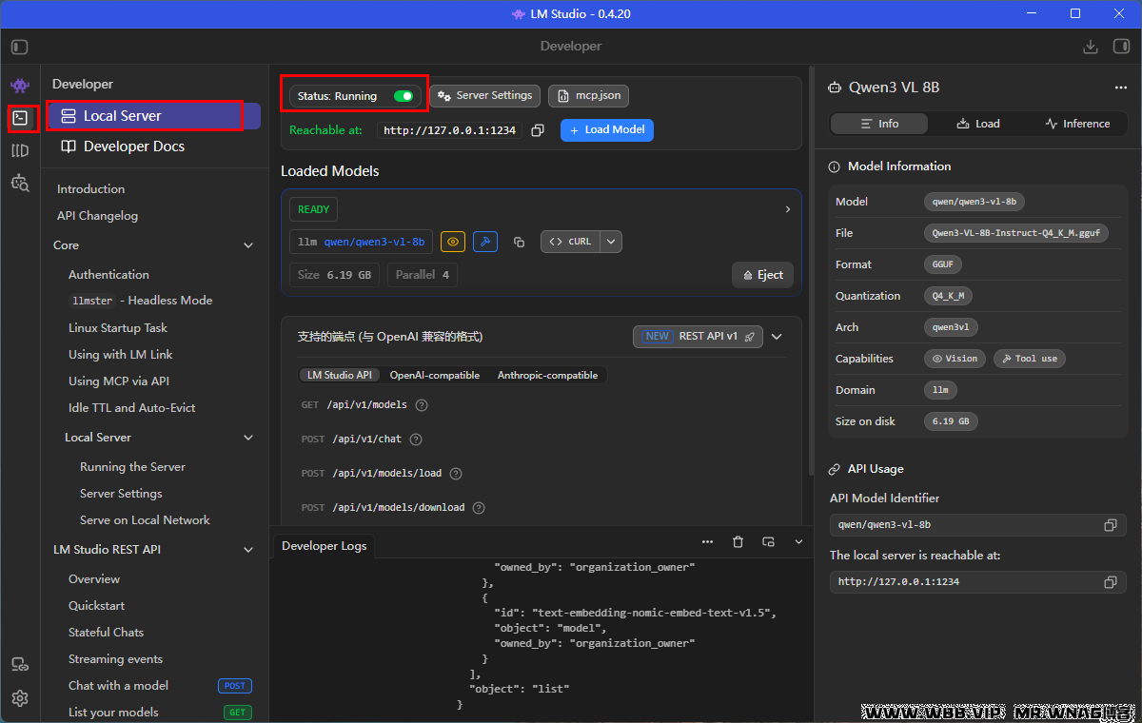Open app settings via the gear icon
The width and height of the screenshot is (1142, 723).
[20, 698]
